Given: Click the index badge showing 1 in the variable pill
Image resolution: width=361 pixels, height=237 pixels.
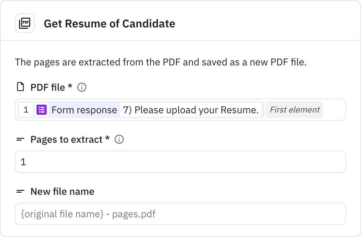Looking at the screenshot, I should (x=26, y=110).
